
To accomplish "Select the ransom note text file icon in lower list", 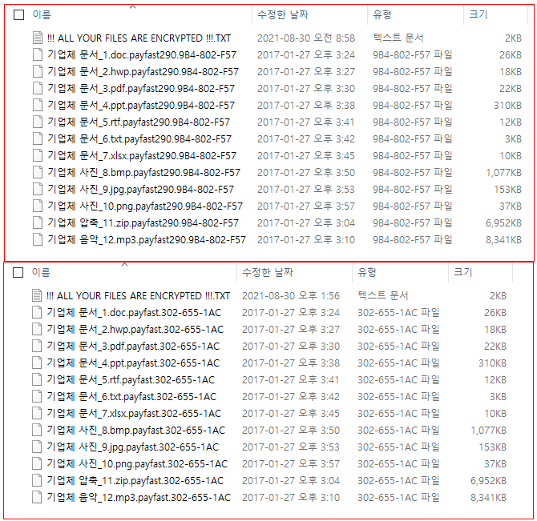I will (x=37, y=295).
